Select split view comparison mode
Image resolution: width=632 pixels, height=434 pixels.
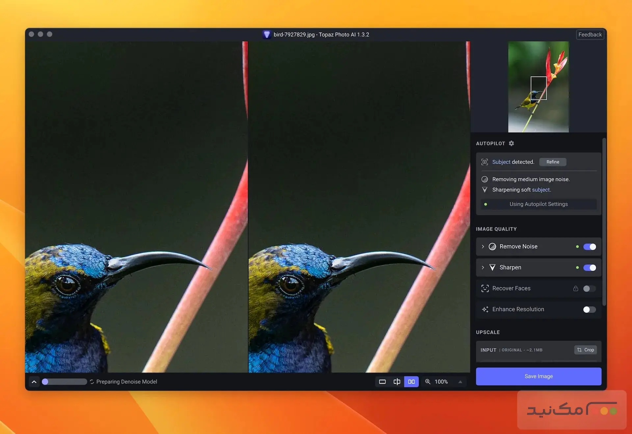pyautogui.click(x=397, y=382)
